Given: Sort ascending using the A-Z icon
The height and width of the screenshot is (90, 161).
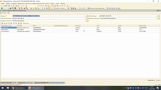Looking at the screenshot, I should pyautogui.click(x=19, y=23).
